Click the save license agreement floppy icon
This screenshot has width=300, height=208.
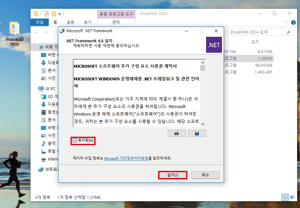(197, 133)
